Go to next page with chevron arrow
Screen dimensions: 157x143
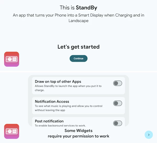point(149,135)
